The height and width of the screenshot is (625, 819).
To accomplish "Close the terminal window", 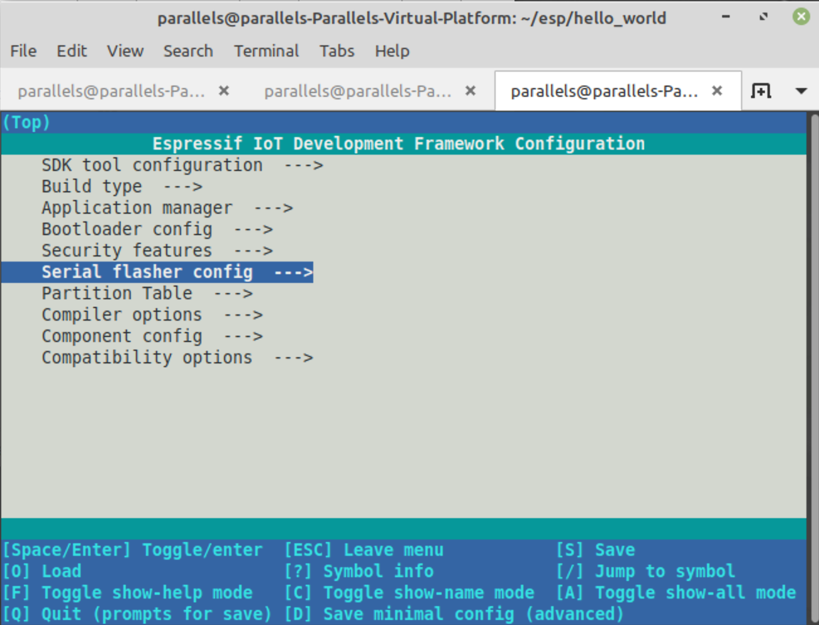I will 801,17.
